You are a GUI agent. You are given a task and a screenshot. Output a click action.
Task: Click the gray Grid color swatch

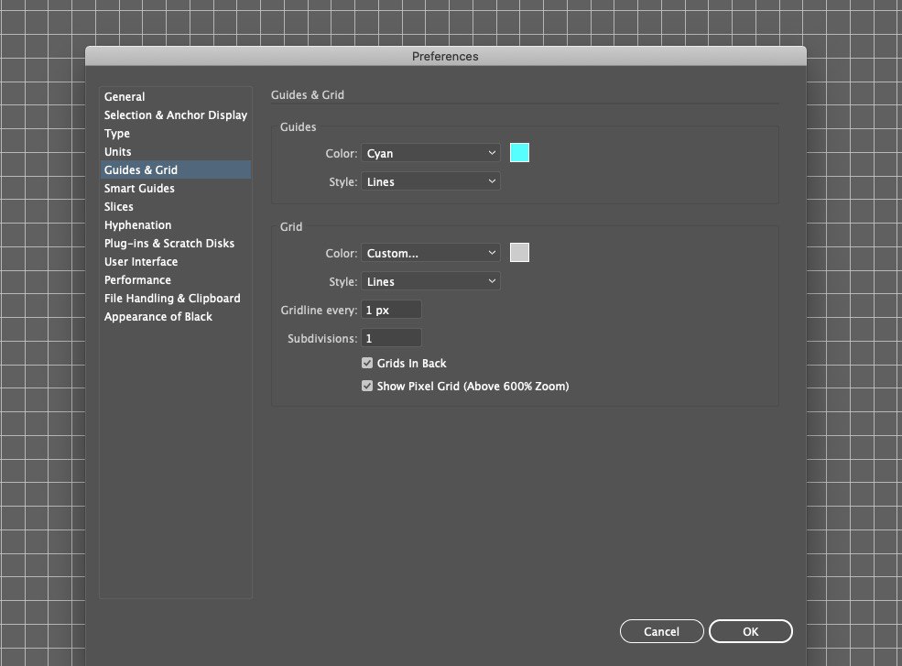519,253
